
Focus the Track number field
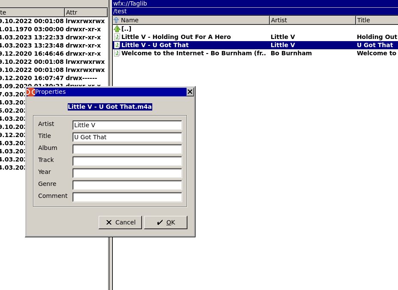127,161
